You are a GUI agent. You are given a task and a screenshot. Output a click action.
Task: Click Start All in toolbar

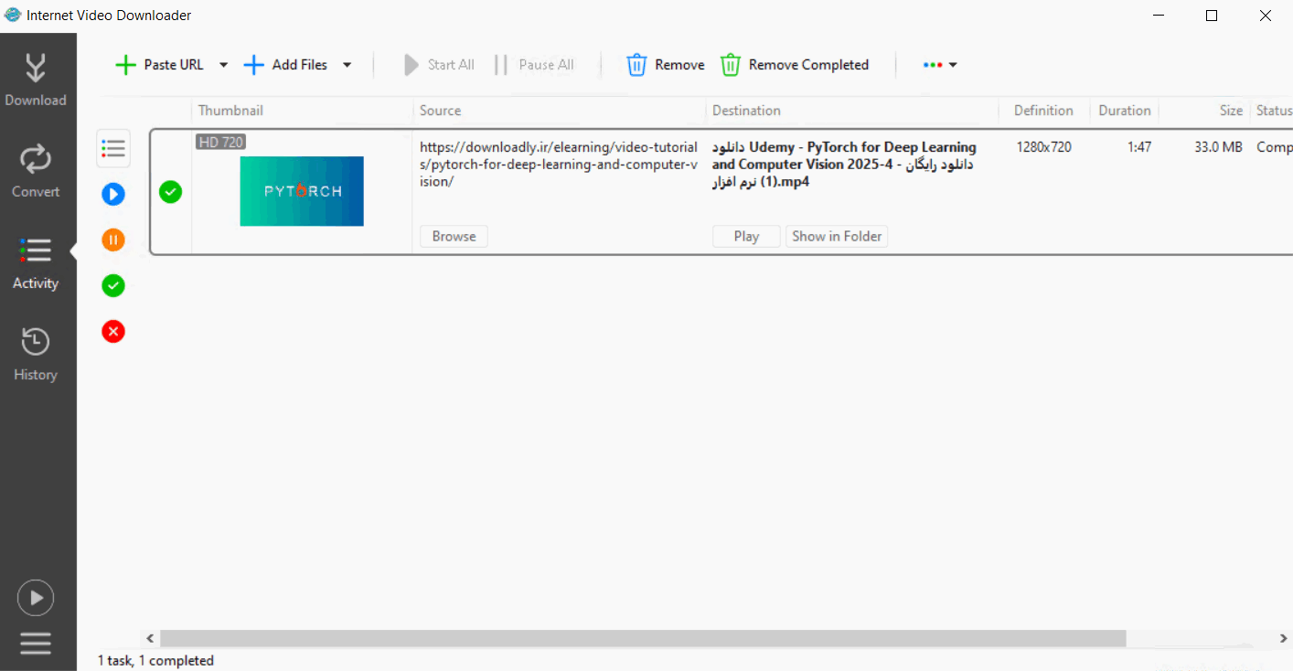pyautogui.click(x=440, y=65)
